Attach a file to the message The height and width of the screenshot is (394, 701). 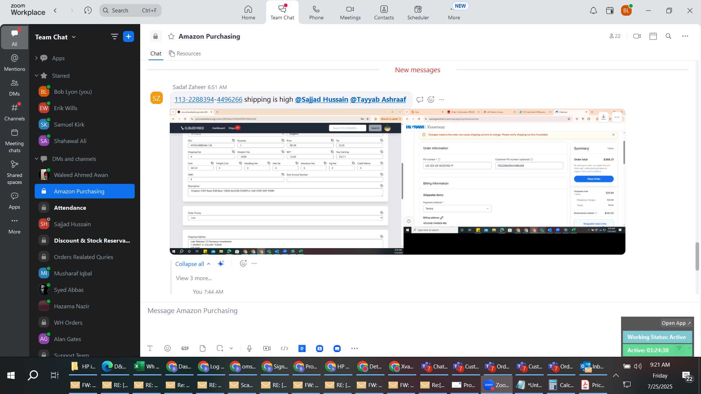[x=203, y=348]
